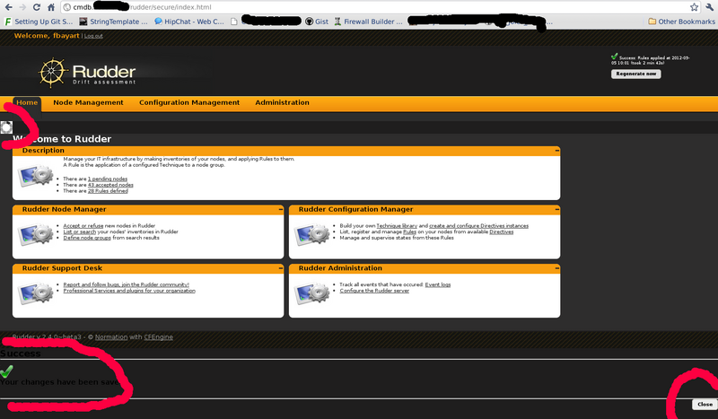Open the Directives link in Configuration Manager
Viewport: 718px width, 419px height.
coord(502,231)
